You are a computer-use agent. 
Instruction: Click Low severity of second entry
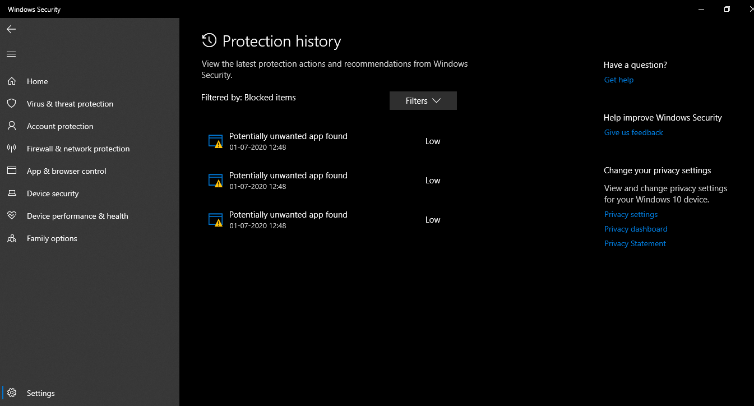[433, 181]
